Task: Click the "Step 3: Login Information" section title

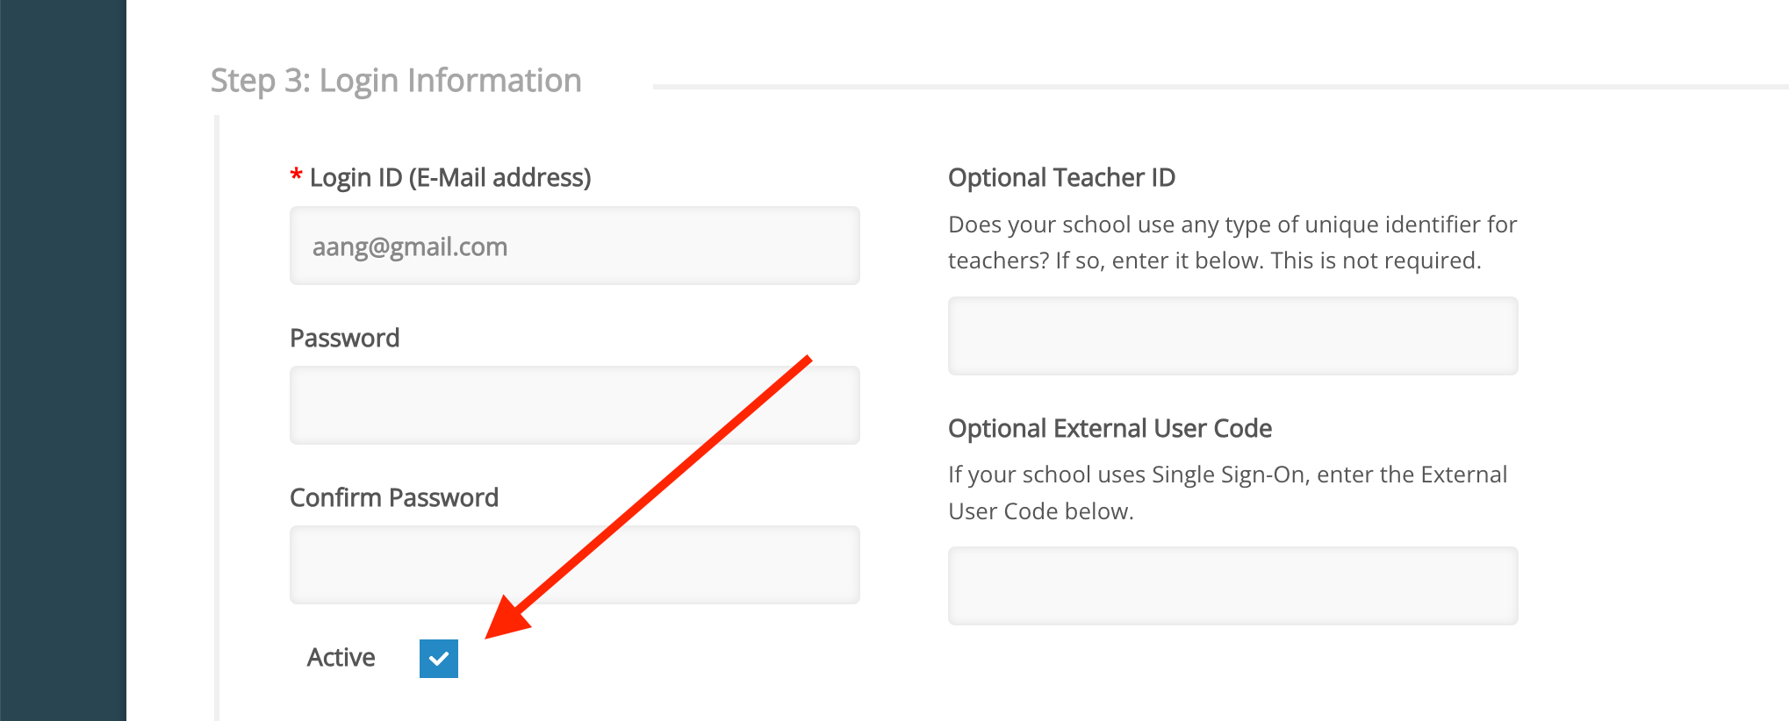Action: coord(396,81)
